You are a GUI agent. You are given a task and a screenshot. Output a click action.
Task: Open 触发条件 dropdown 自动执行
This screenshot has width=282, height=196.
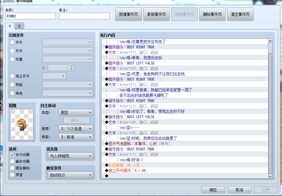[70, 175]
